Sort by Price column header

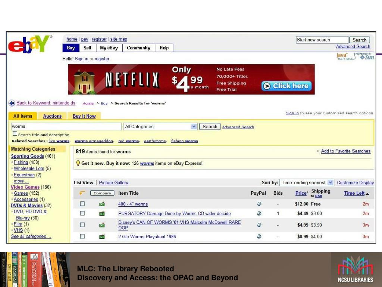tap(301, 193)
